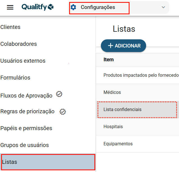Open the Médicos list row
179x172 pixels.
pos(112,92)
